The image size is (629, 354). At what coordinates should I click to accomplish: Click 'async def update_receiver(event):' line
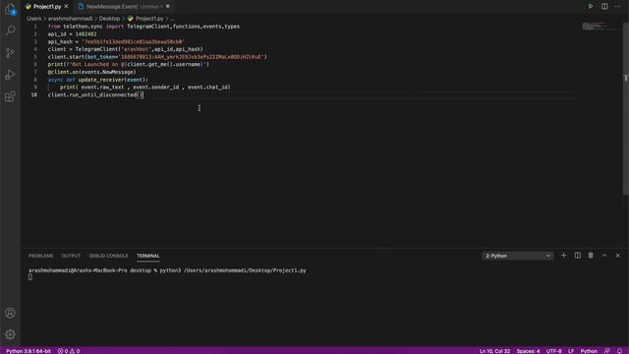98,80
